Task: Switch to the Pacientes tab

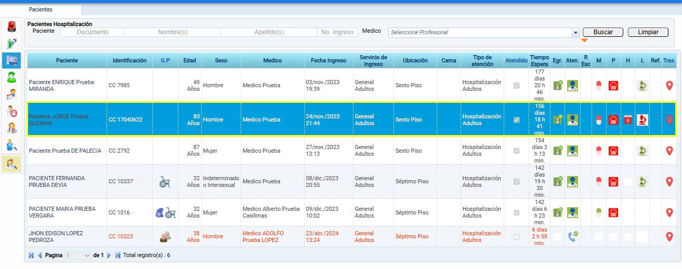Action: click(41, 9)
